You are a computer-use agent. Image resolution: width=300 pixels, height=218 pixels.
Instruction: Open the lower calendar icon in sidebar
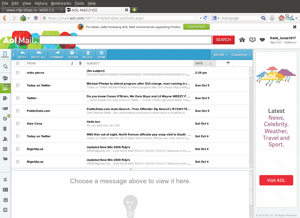pyautogui.click(x=5, y=200)
